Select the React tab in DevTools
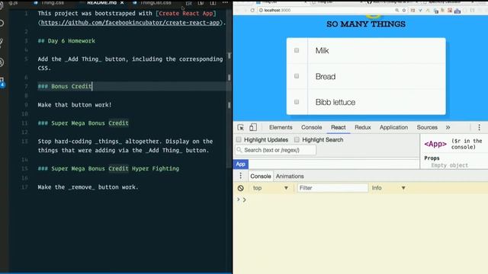The height and width of the screenshot is (274, 488). coord(338,127)
